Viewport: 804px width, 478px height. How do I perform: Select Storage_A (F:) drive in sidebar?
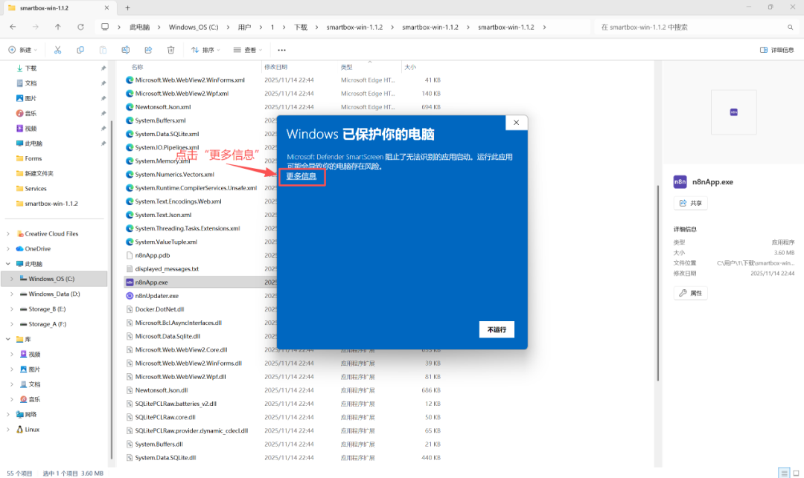(47, 324)
